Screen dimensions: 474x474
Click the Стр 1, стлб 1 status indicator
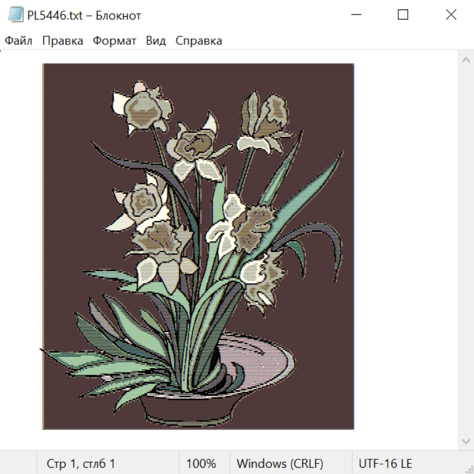(81, 463)
